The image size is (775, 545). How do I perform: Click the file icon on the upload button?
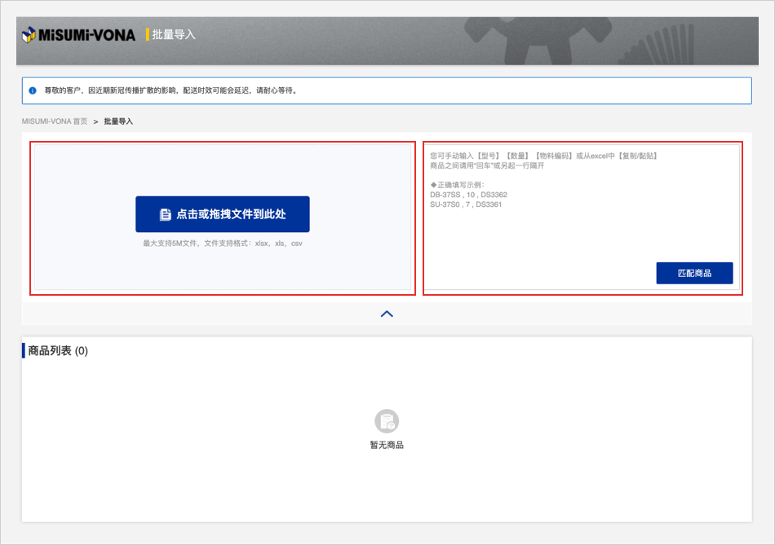point(165,214)
